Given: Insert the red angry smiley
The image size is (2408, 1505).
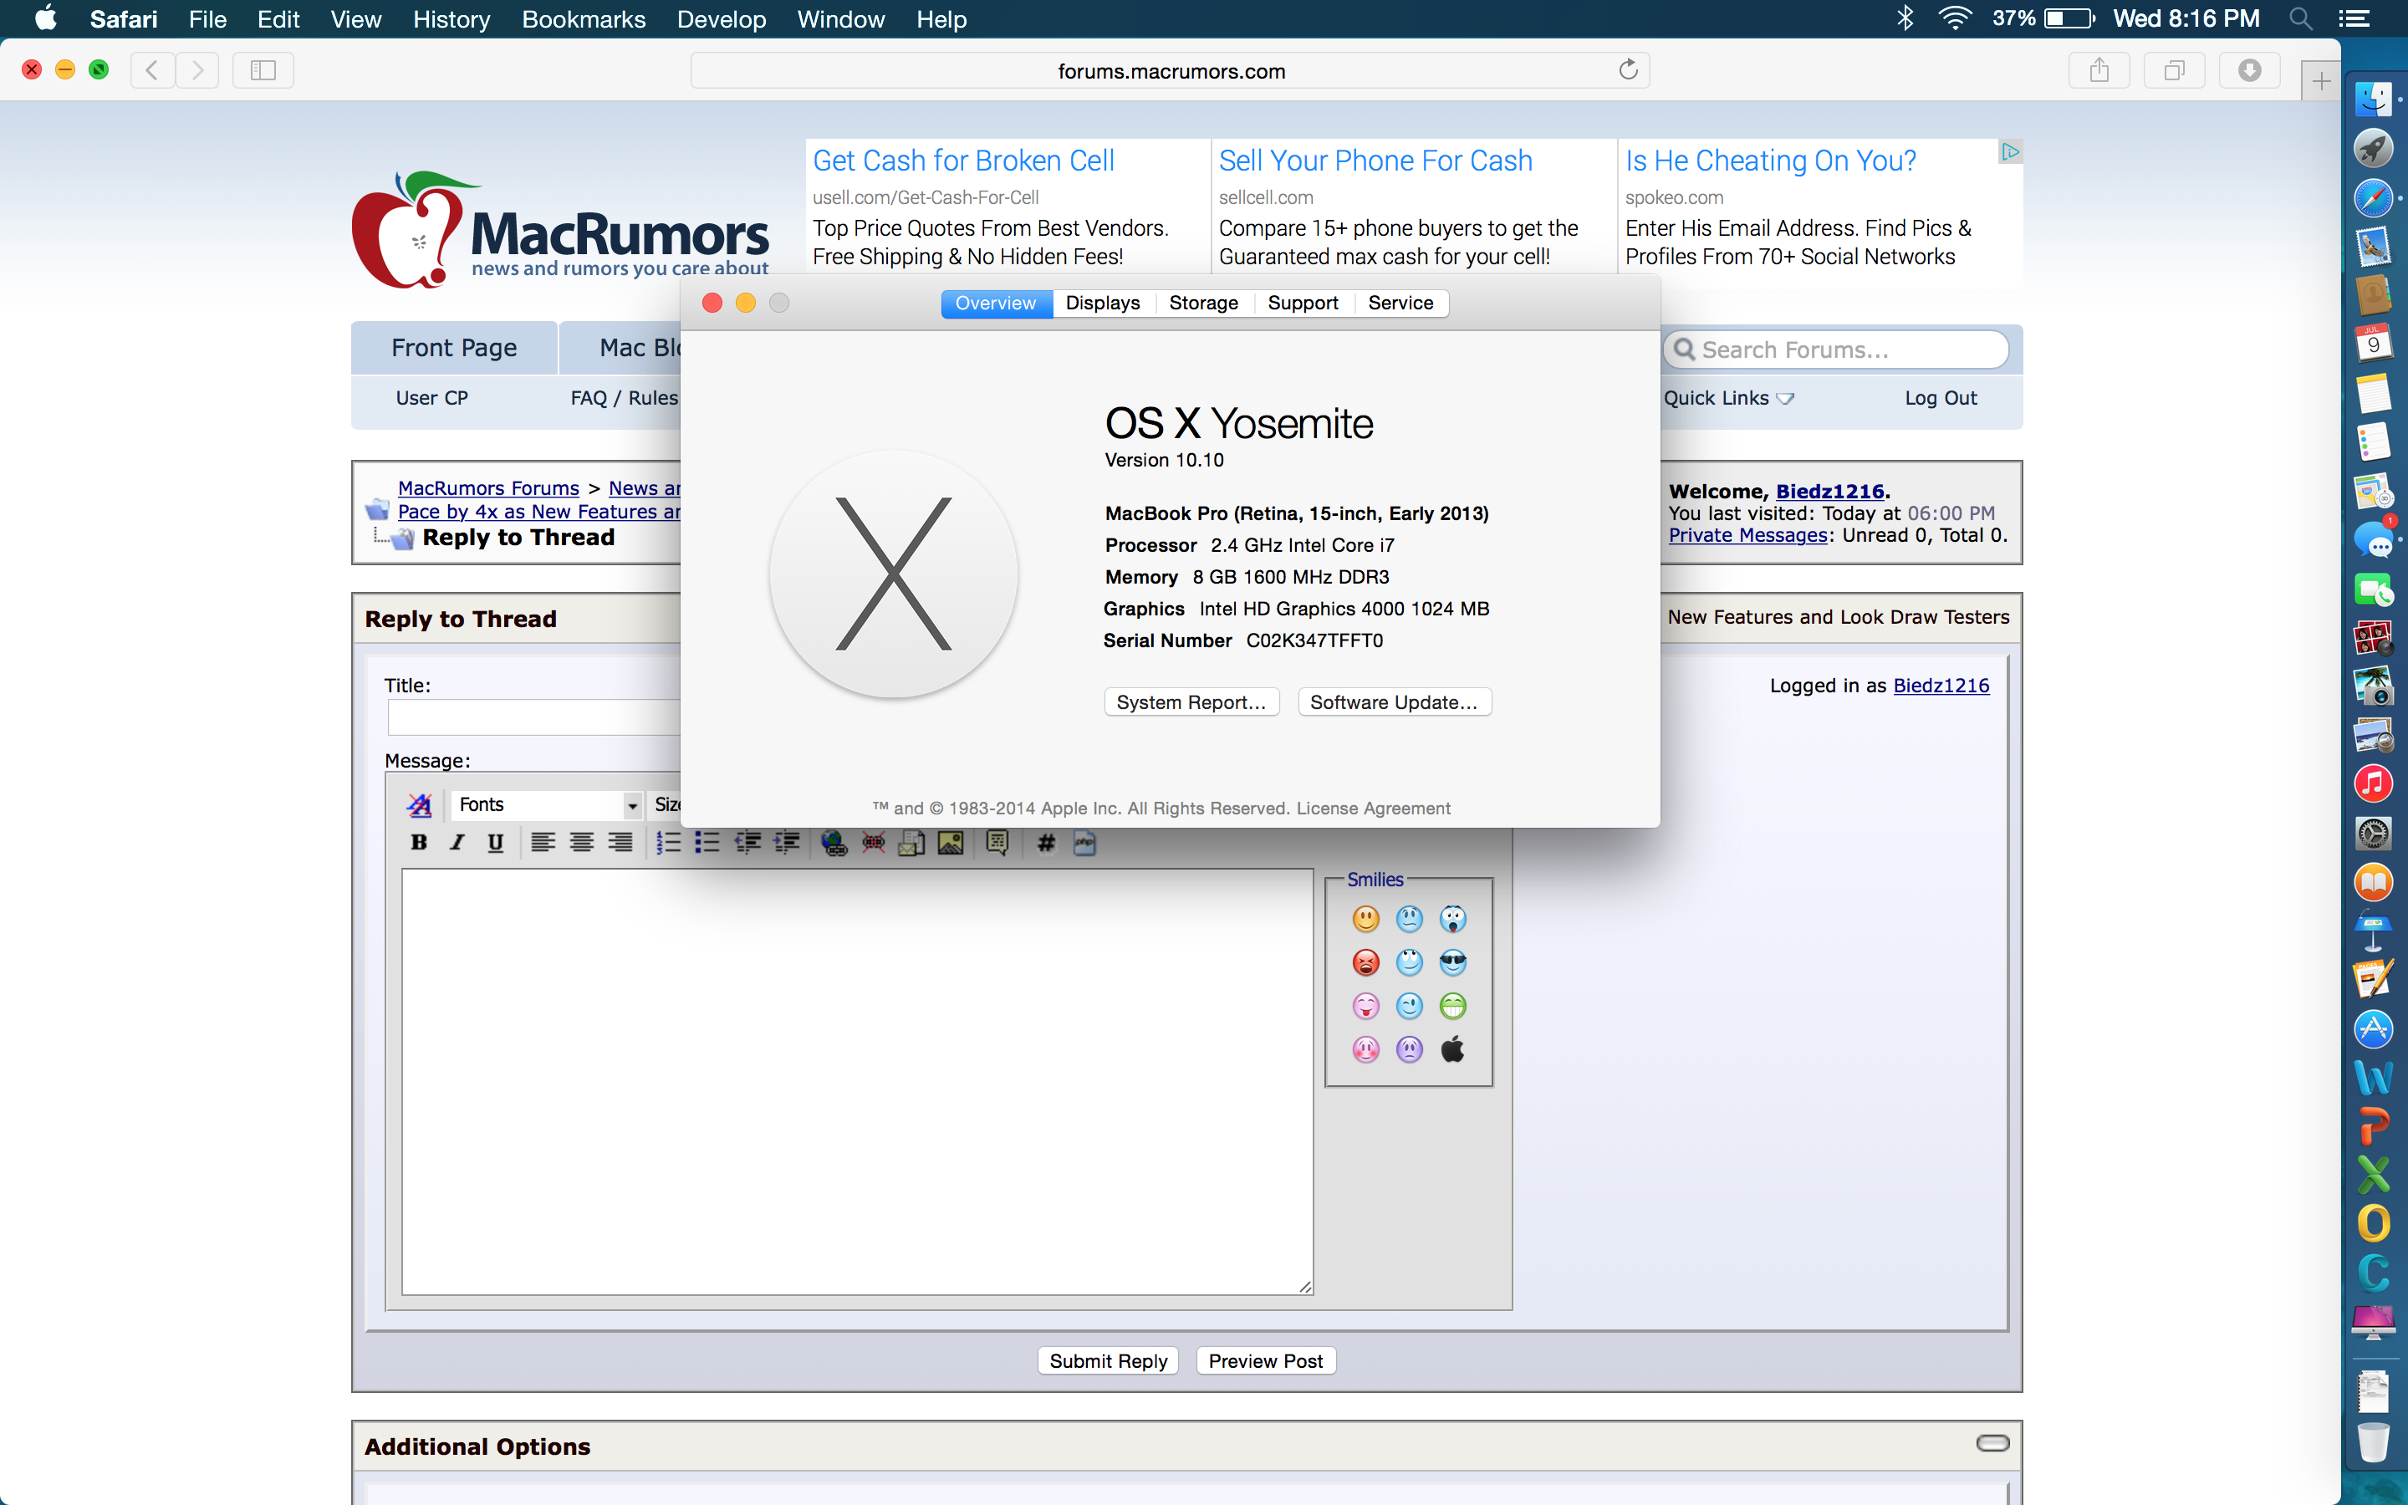Looking at the screenshot, I should [1366, 962].
